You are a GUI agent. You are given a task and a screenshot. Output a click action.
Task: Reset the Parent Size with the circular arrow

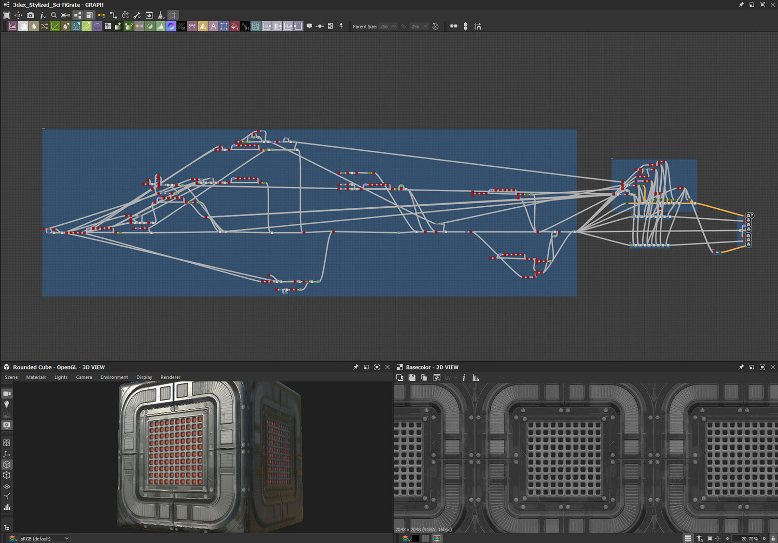click(436, 26)
